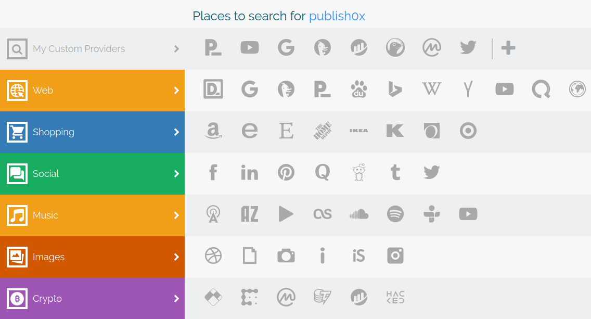The height and width of the screenshot is (319, 591).
Task: Open the Reddit search icon
Action: pos(359,173)
